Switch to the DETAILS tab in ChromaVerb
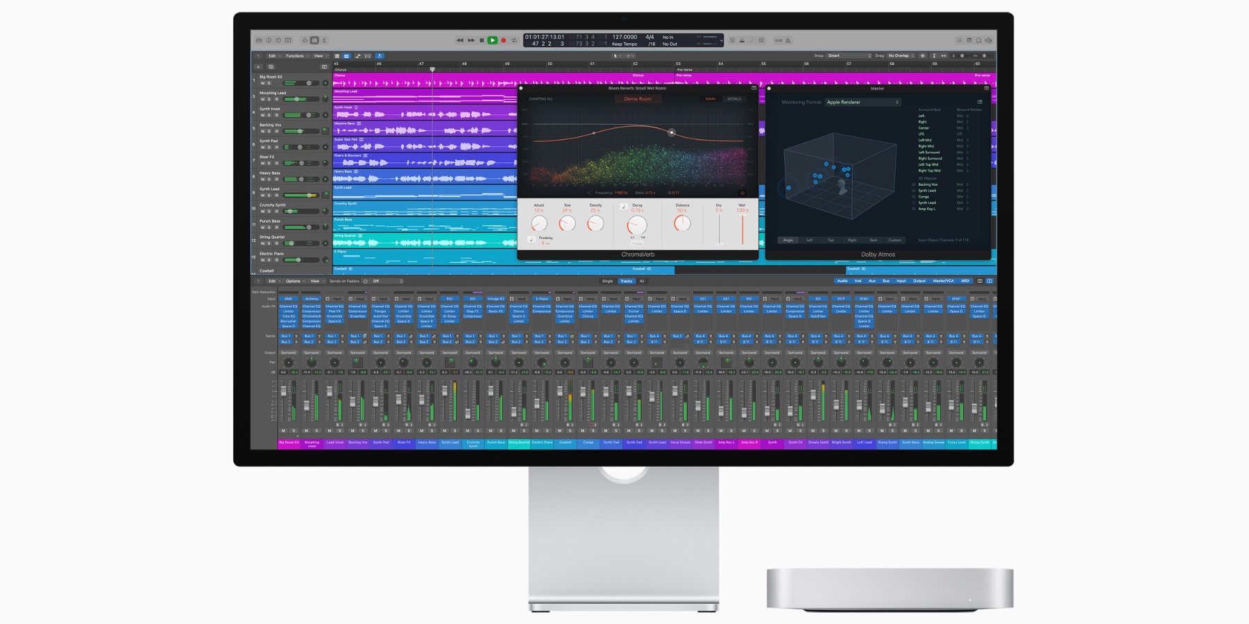 click(x=734, y=99)
